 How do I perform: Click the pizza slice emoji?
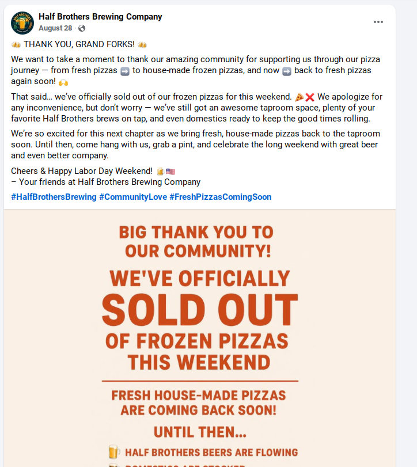(x=300, y=97)
